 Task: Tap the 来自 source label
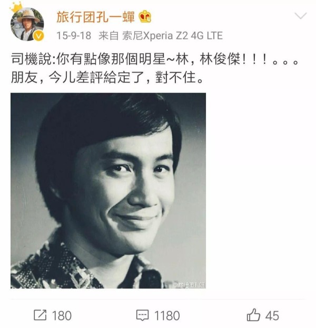click(x=108, y=35)
